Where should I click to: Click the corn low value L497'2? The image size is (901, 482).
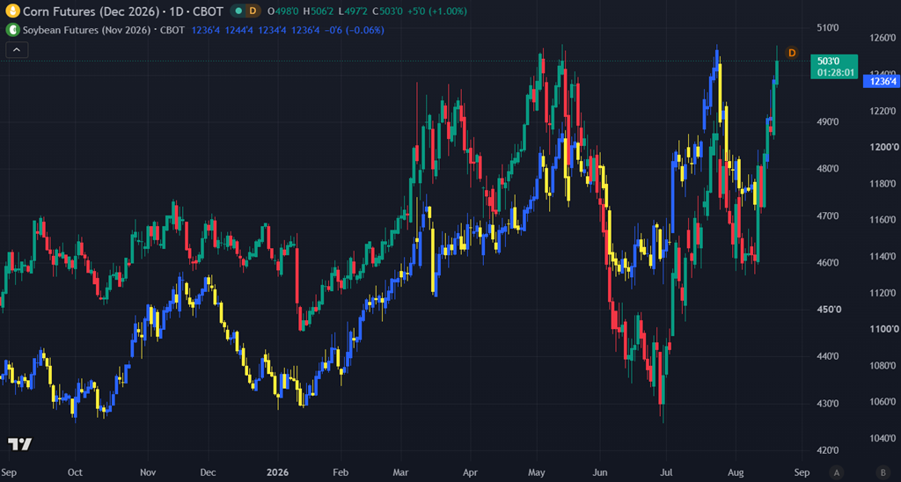tap(352, 11)
